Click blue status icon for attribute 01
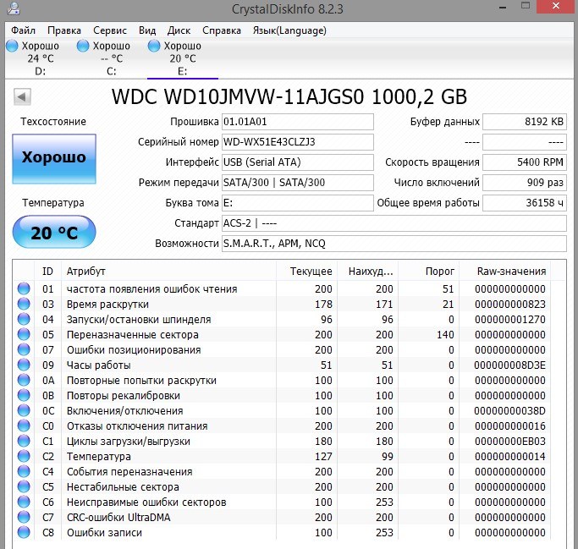The height and width of the screenshot is (549, 578). click(x=24, y=289)
